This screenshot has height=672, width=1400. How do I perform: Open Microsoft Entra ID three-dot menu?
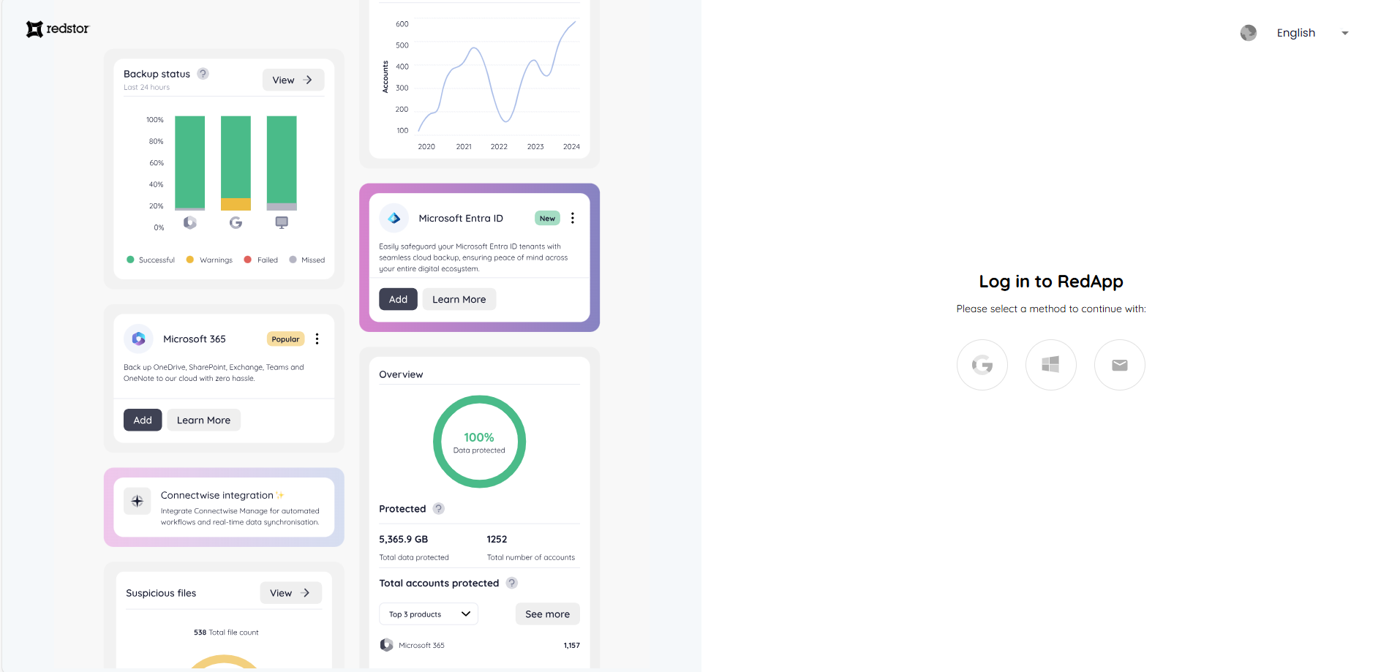pyautogui.click(x=573, y=218)
